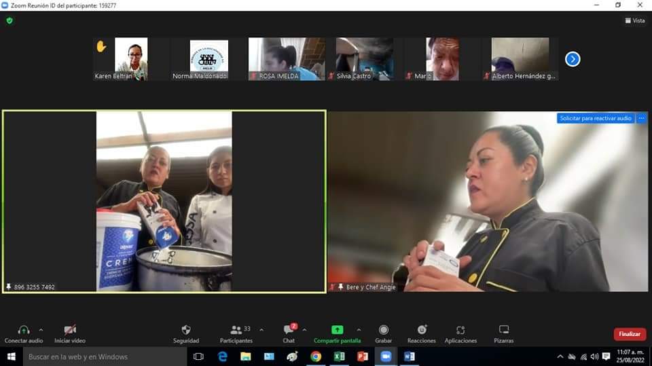This screenshot has height=366, width=652.
Task: Expand the Participantes options arrow
Action: (x=261, y=330)
